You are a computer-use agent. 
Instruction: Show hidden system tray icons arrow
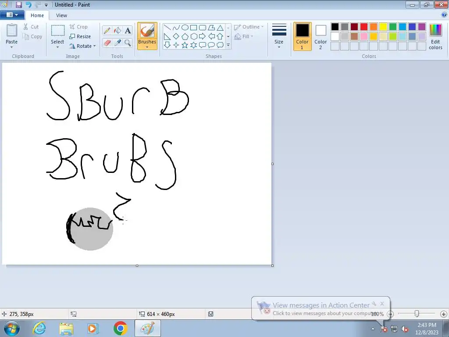[373, 329]
